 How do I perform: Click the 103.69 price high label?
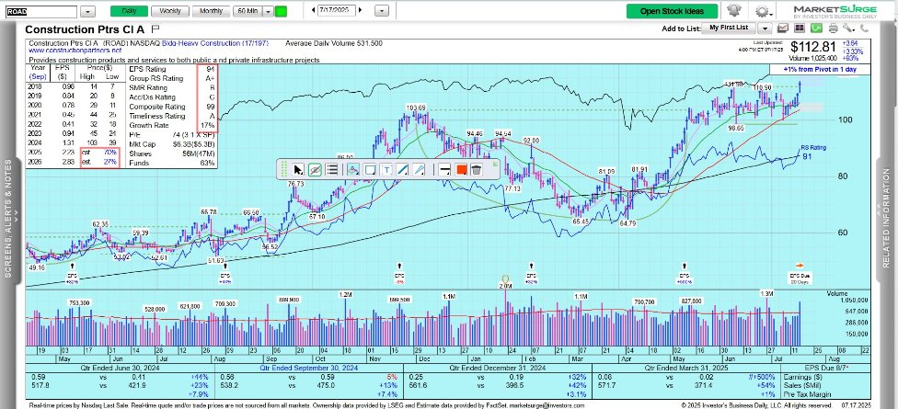click(x=416, y=108)
